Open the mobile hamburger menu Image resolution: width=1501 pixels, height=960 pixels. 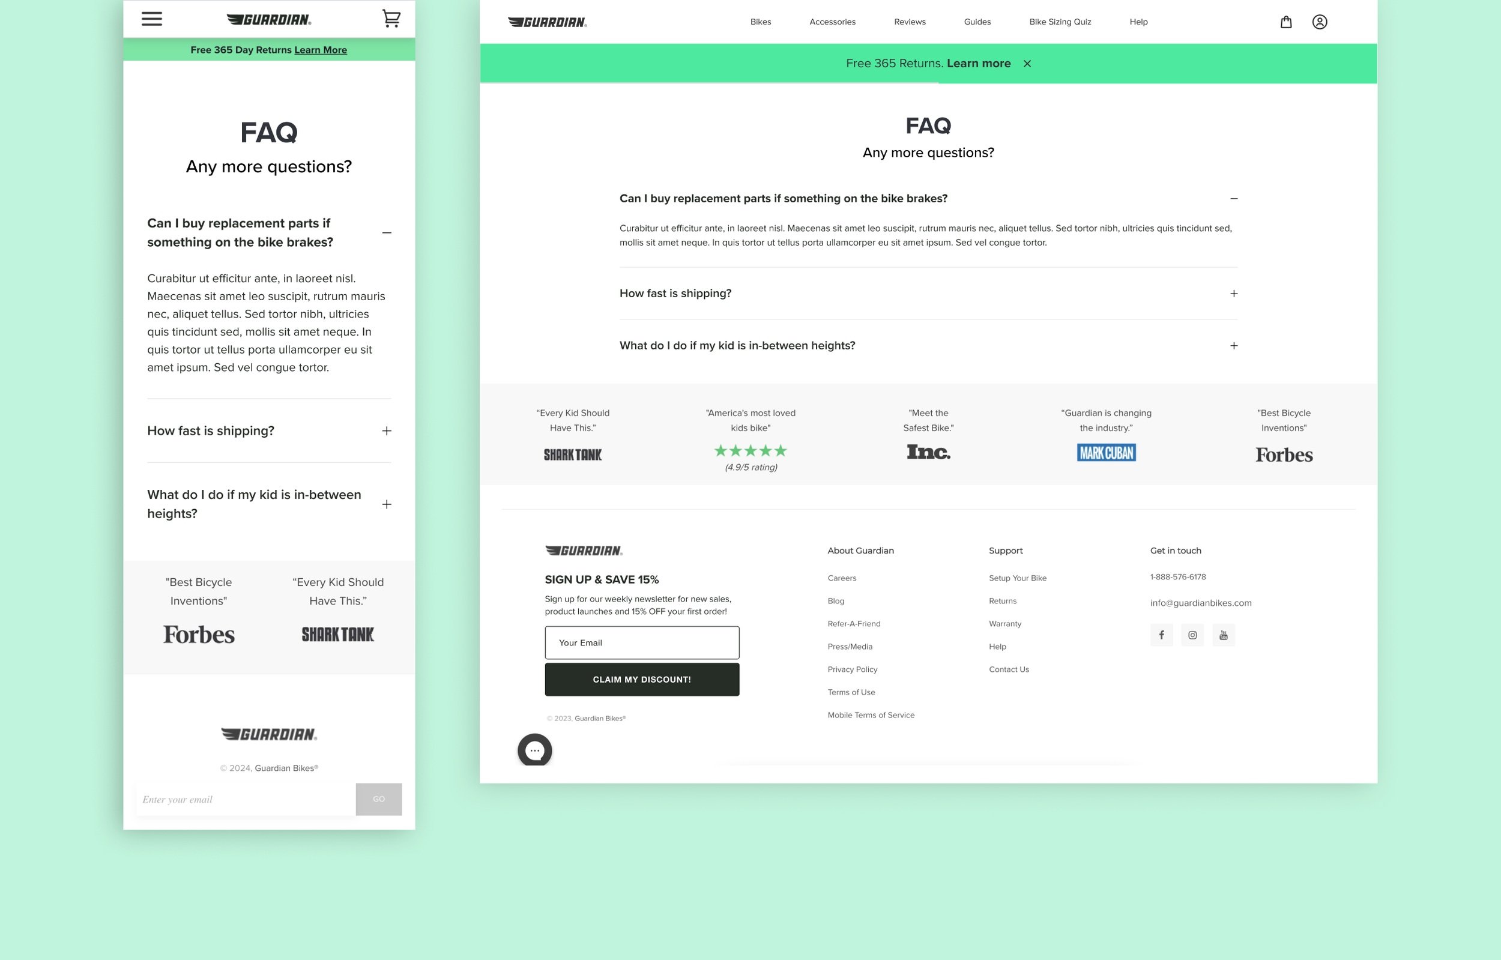[x=151, y=19]
